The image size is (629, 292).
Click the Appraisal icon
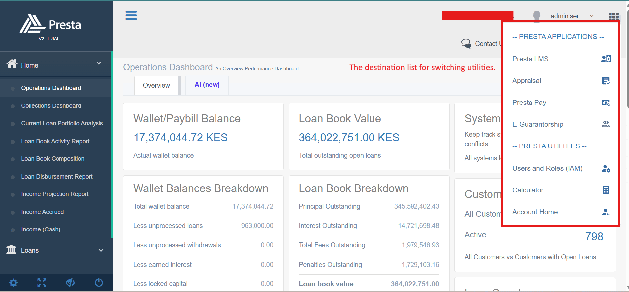click(606, 81)
